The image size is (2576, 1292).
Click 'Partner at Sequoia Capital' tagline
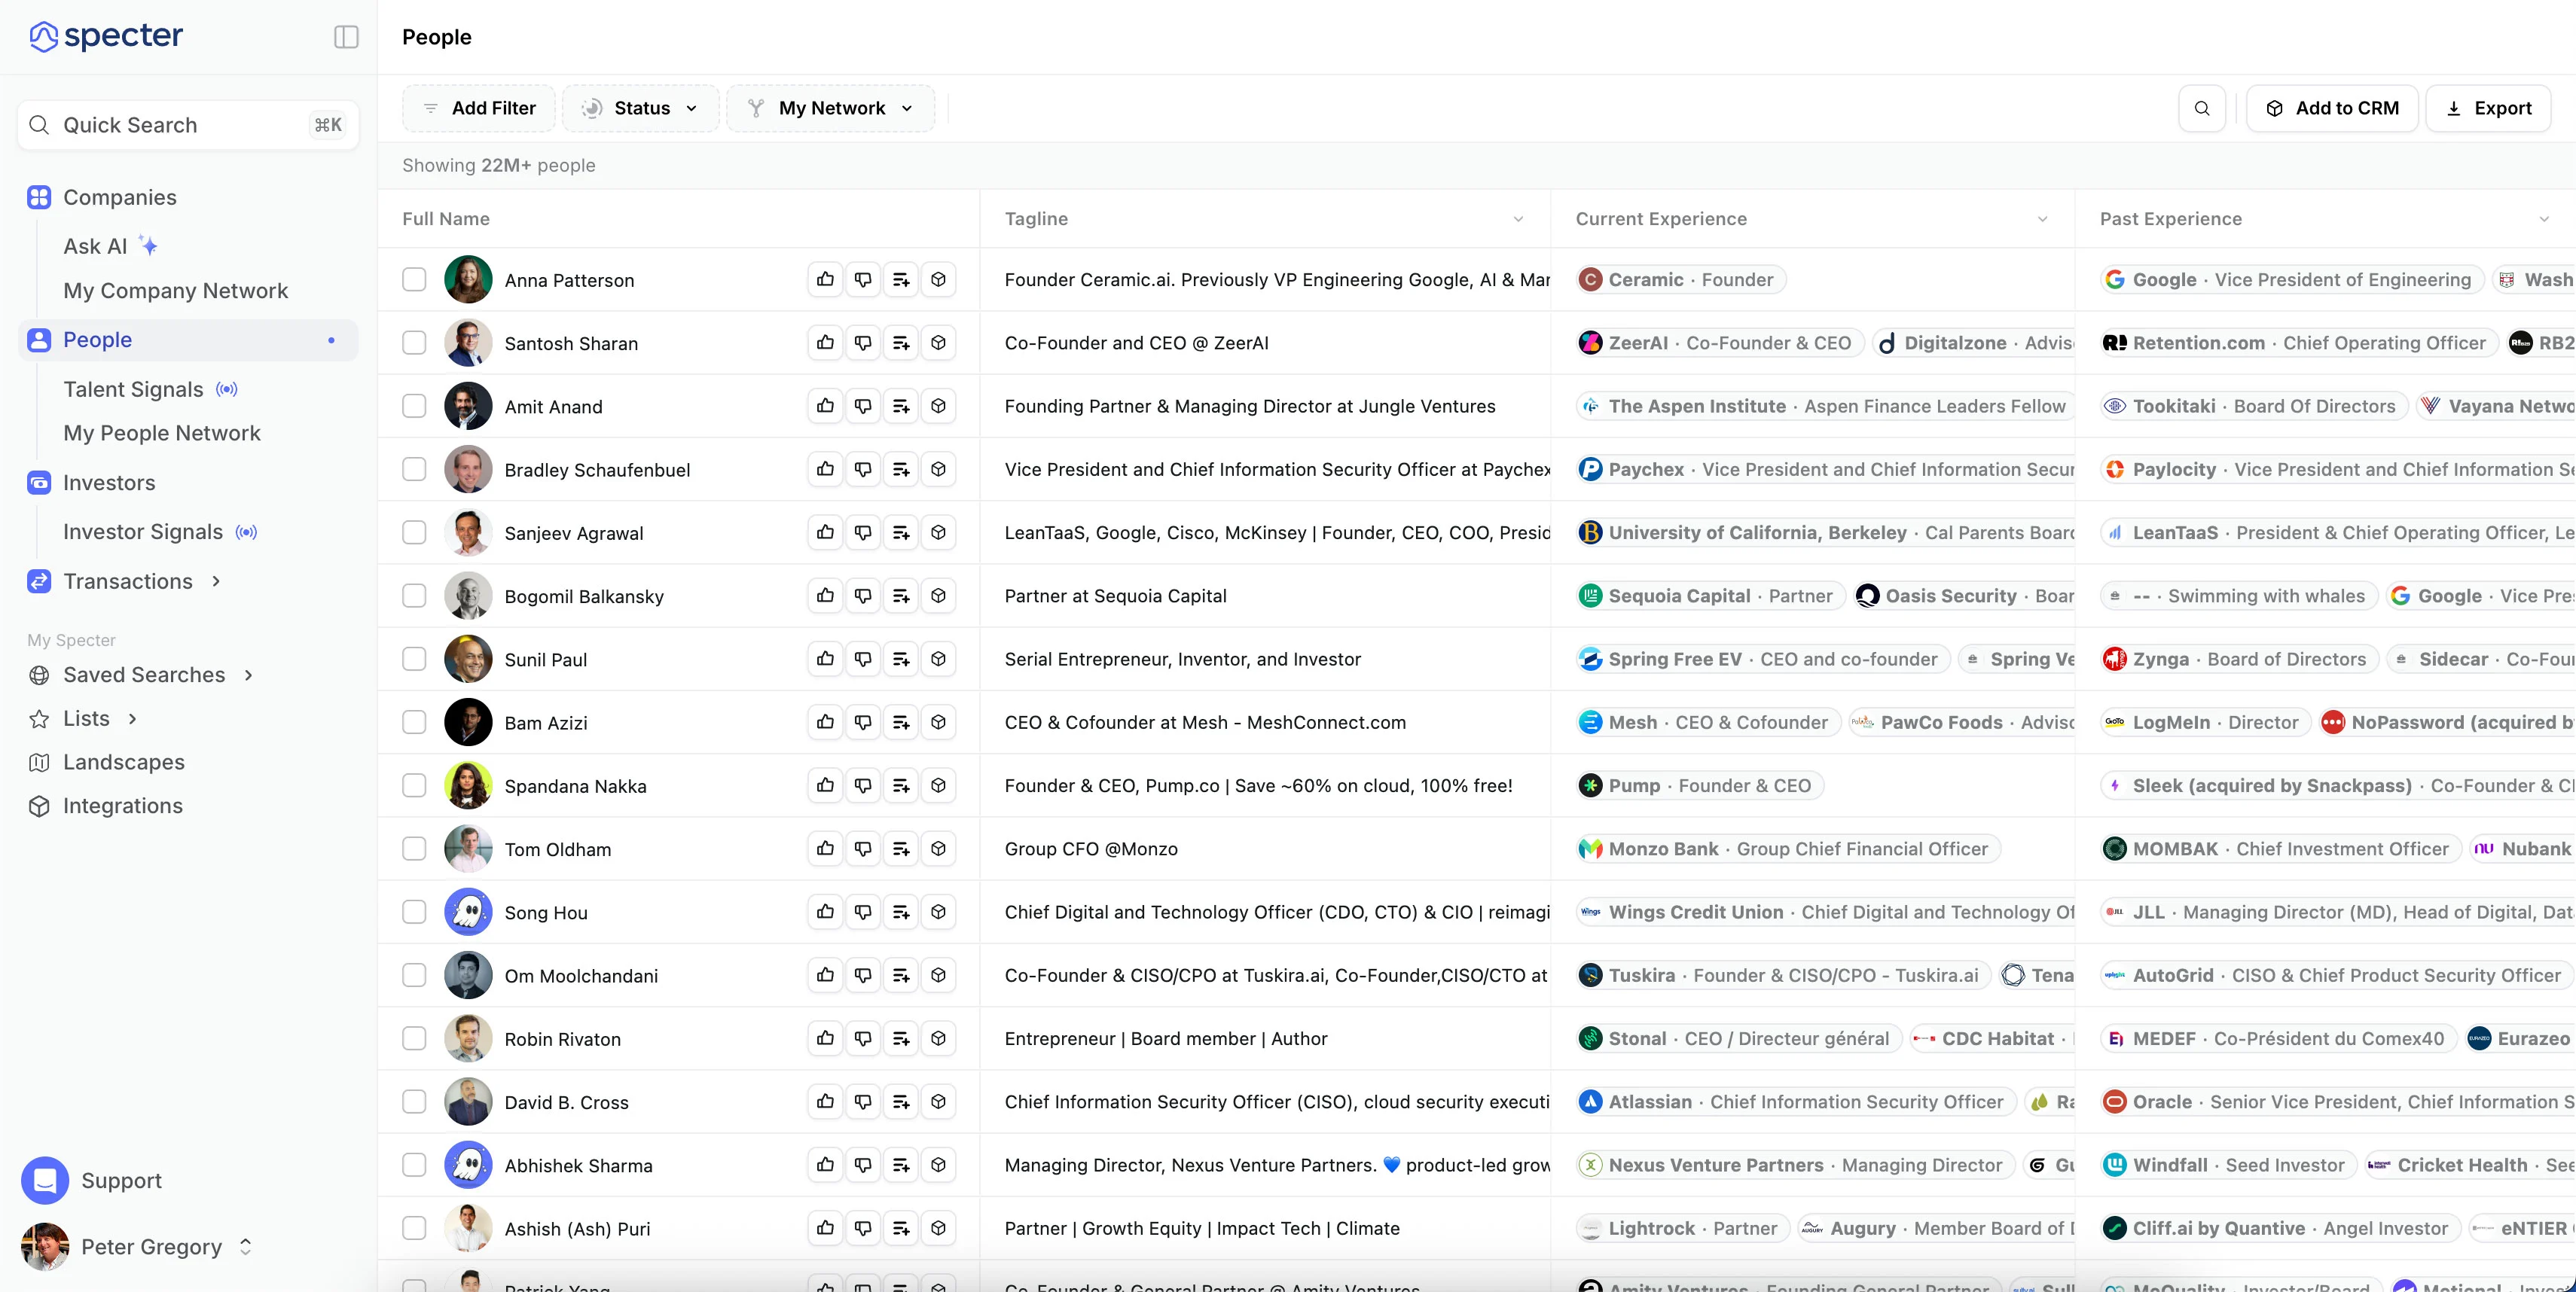click(1115, 596)
